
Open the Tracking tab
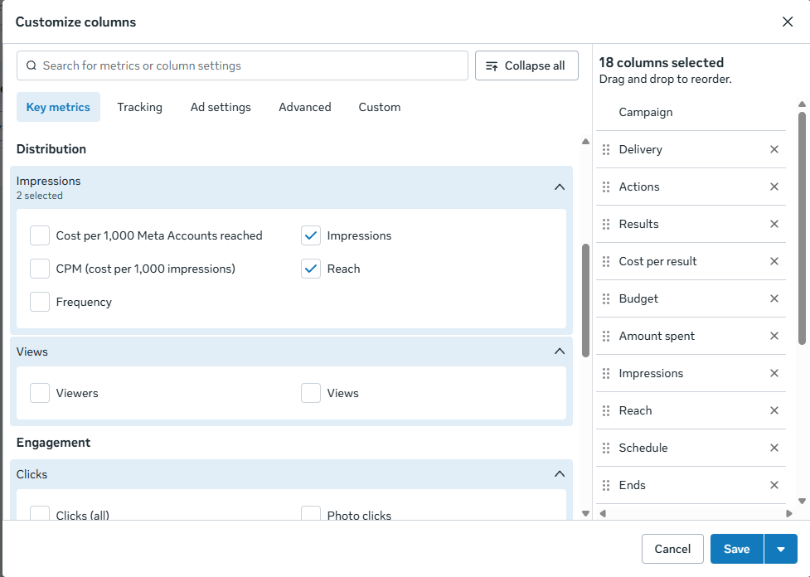(x=139, y=107)
